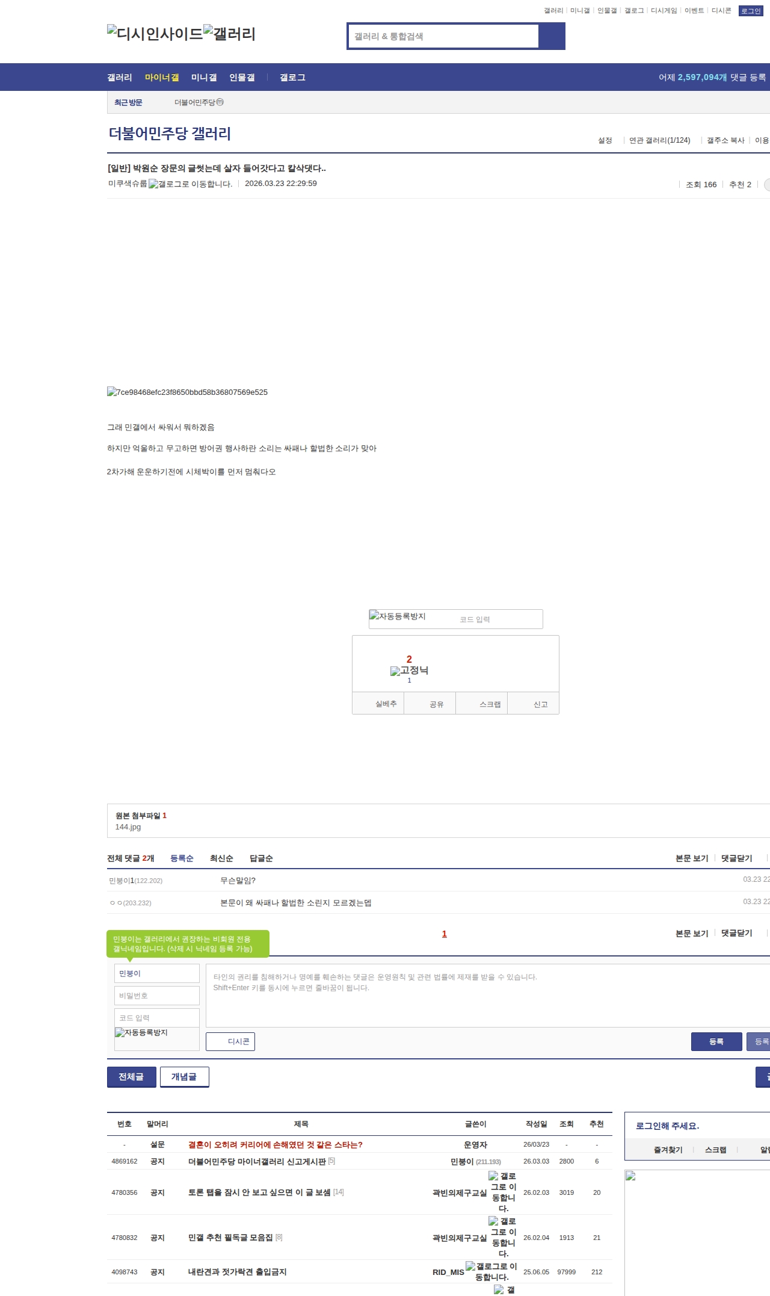This screenshot has height=1296, width=770.
Task: Open 미니갤 in the blue navigation bar
Action: coord(204,78)
